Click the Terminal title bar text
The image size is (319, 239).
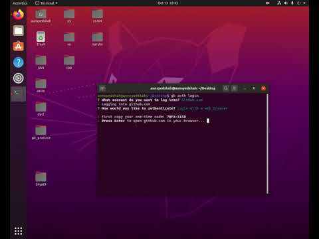point(183,88)
